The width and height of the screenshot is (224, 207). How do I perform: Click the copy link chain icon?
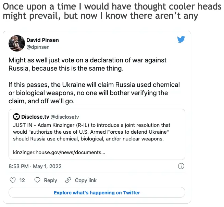pos(68,180)
